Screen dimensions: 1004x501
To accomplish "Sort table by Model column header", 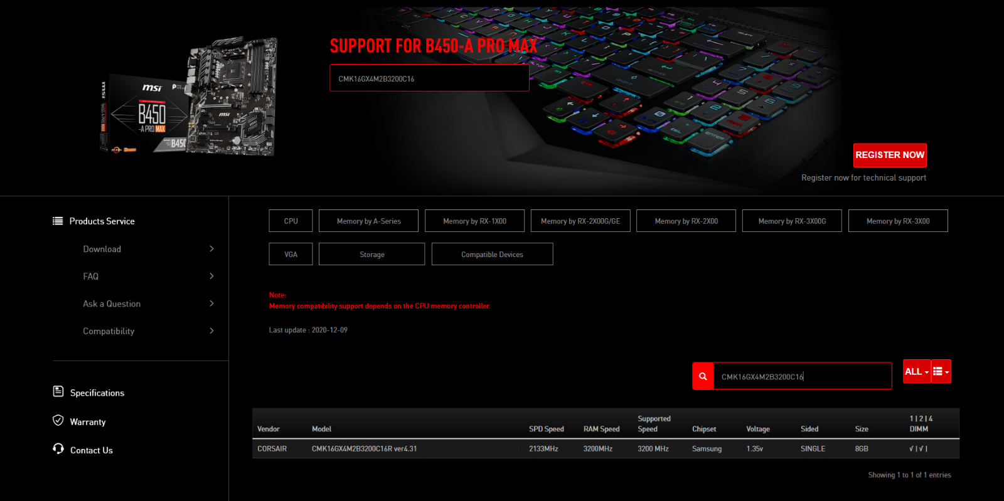I will click(321, 429).
